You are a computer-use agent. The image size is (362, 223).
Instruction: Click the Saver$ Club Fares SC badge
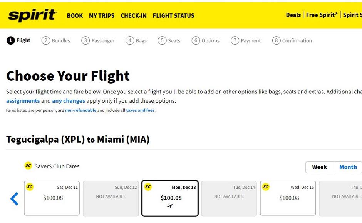(x=28, y=166)
